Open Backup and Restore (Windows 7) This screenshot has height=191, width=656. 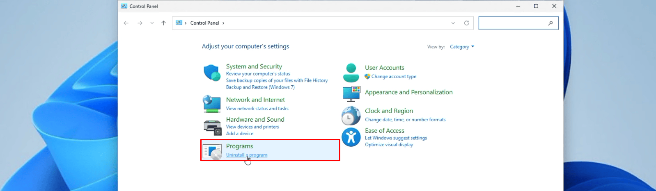[260, 87]
